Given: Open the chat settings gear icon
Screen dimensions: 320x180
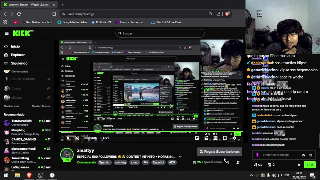Looking at the screenshot, I should coord(299,165).
